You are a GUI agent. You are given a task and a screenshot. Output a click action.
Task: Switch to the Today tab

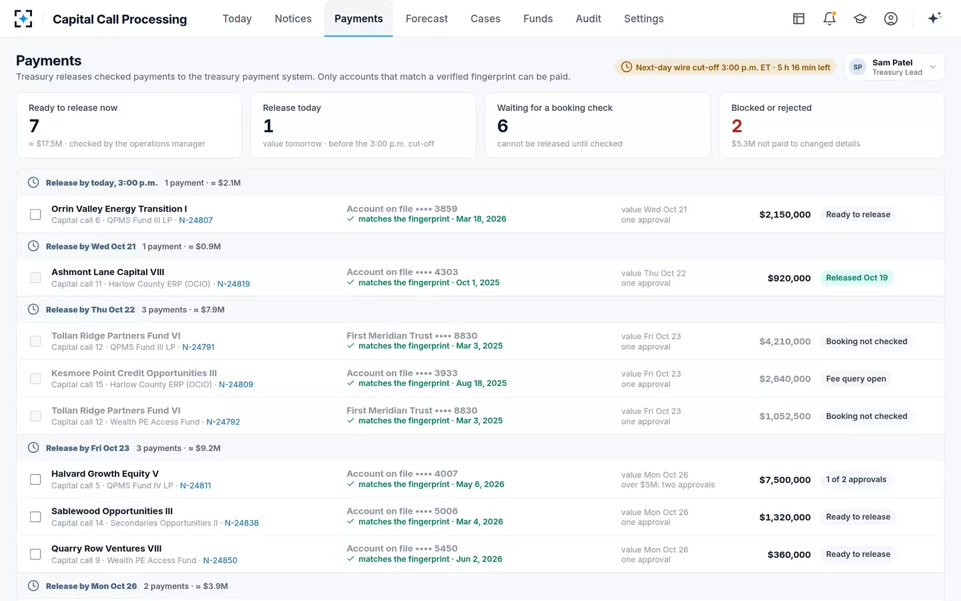click(x=237, y=19)
